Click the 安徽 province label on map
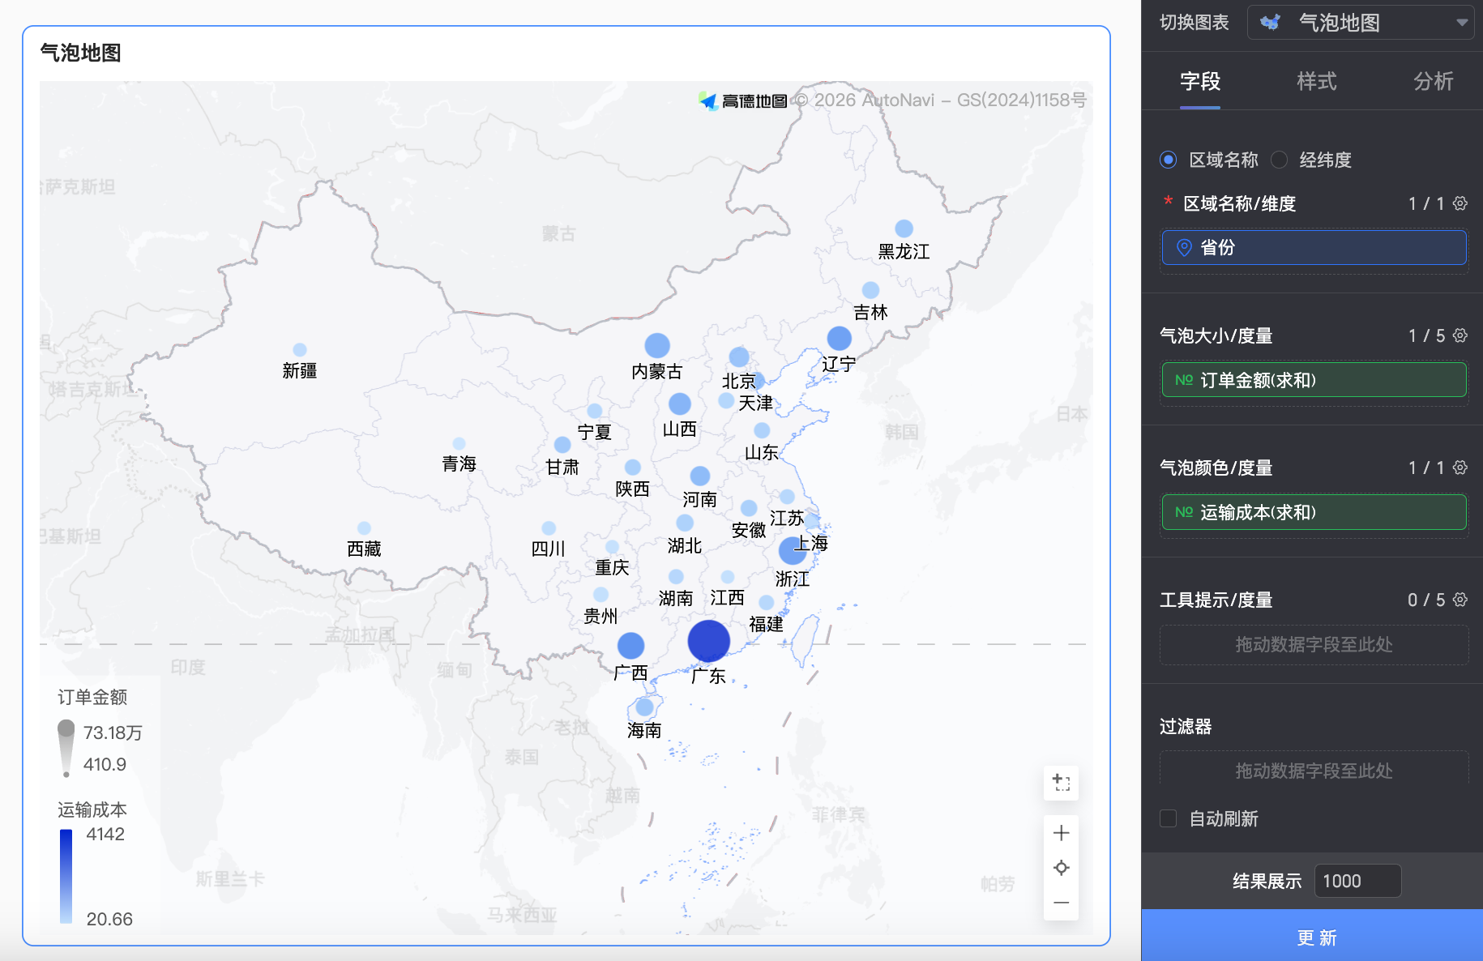The image size is (1483, 961). [749, 530]
